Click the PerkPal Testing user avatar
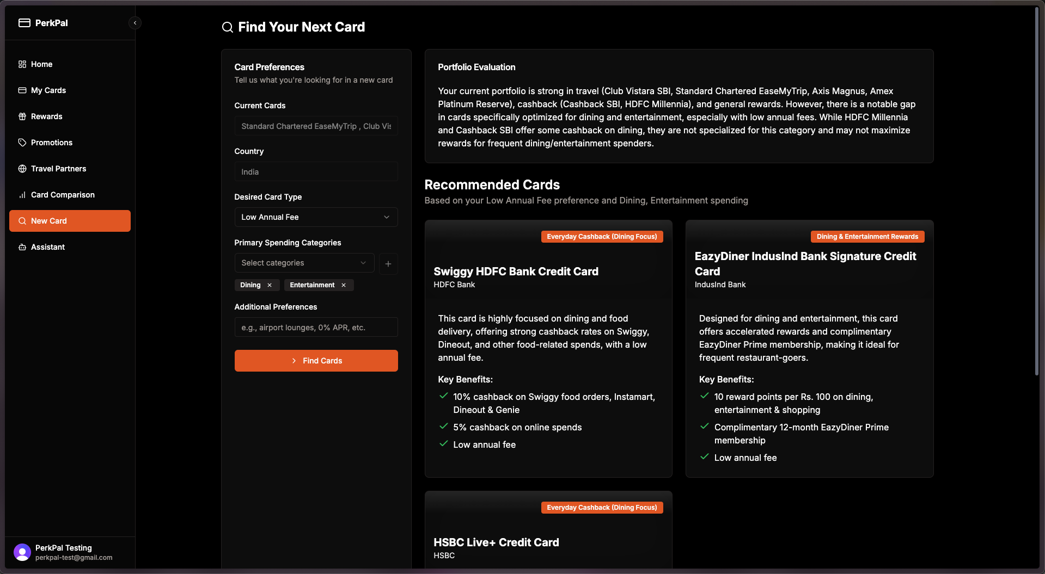The height and width of the screenshot is (574, 1045). (x=22, y=552)
